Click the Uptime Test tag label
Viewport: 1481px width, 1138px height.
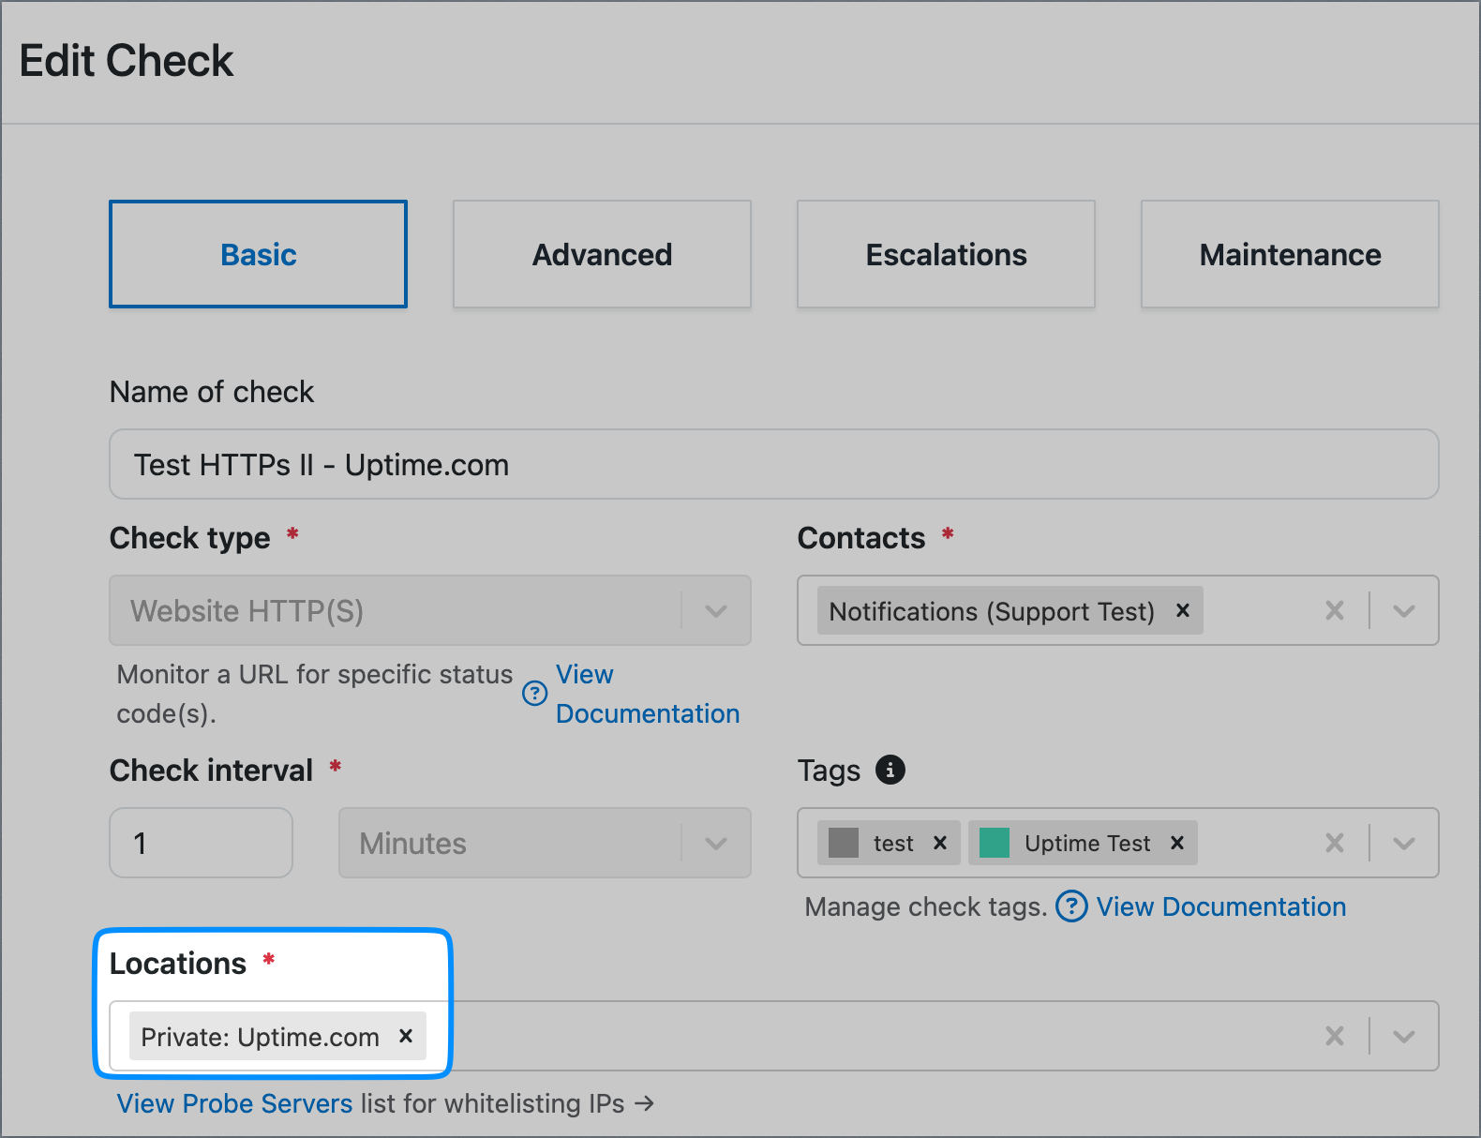1087,844
